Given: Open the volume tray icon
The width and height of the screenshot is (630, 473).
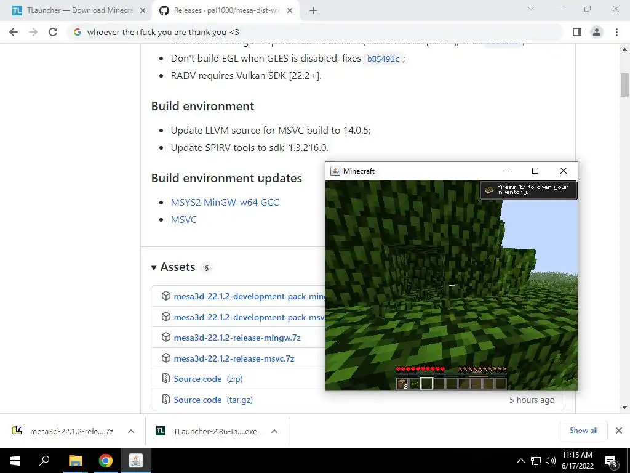Looking at the screenshot, I should 551,461.
